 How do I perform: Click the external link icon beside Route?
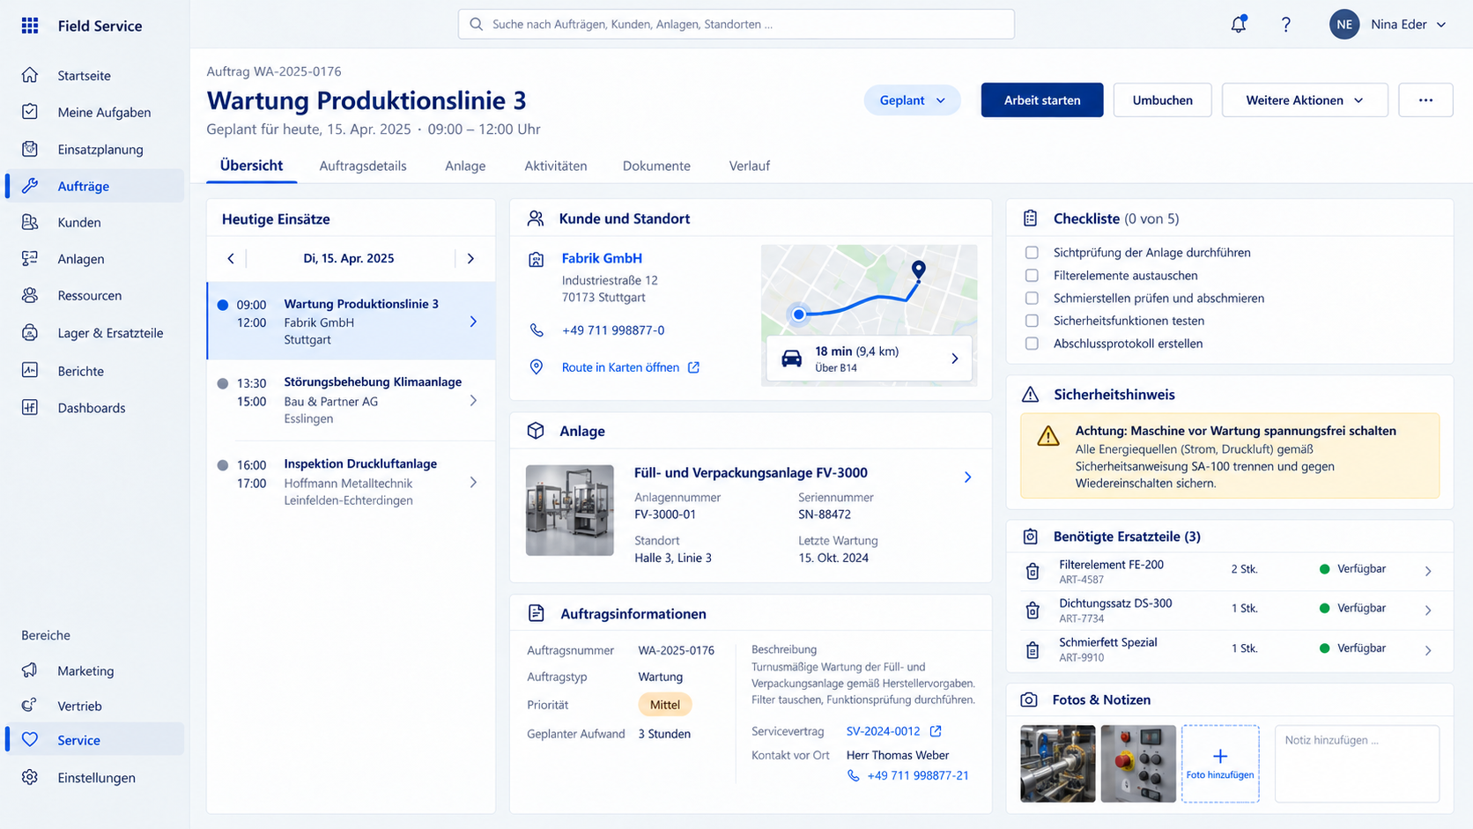(693, 367)
